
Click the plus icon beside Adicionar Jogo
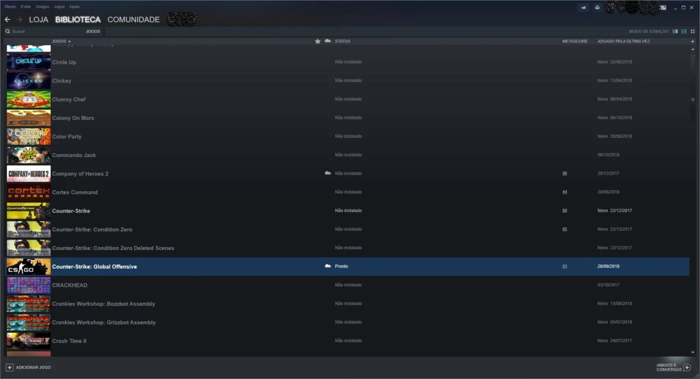pos(9,367)
